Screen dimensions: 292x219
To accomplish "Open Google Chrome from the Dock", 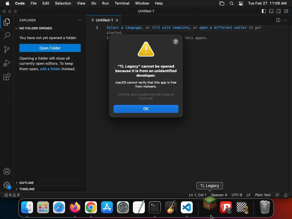I will click(x=91, y=207).
